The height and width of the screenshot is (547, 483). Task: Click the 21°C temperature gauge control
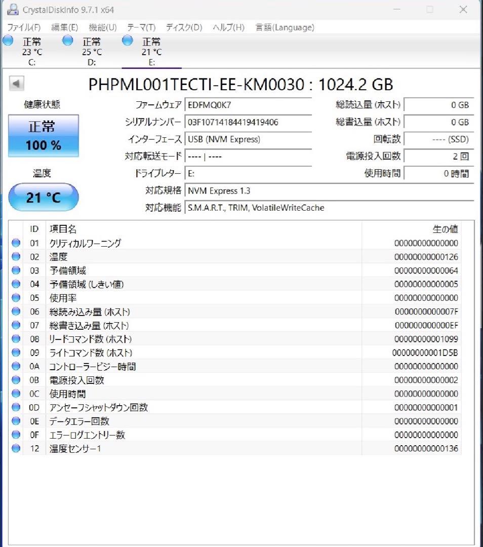pyautogui.click(x=43, y=197)
